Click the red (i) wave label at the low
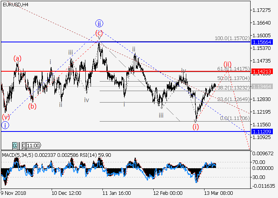This screenshot has width=278, height=198. 195,127
